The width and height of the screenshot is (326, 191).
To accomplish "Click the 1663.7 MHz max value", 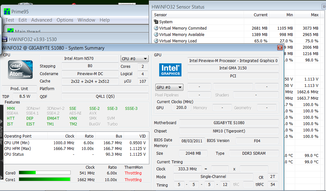I will click(x=308, y=98).
